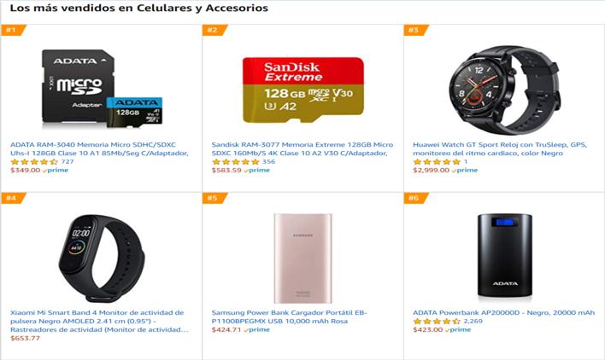
Task: Click Sandisk RAM-3077 Memoria Extreme title link
Action: tap(302, 148)
